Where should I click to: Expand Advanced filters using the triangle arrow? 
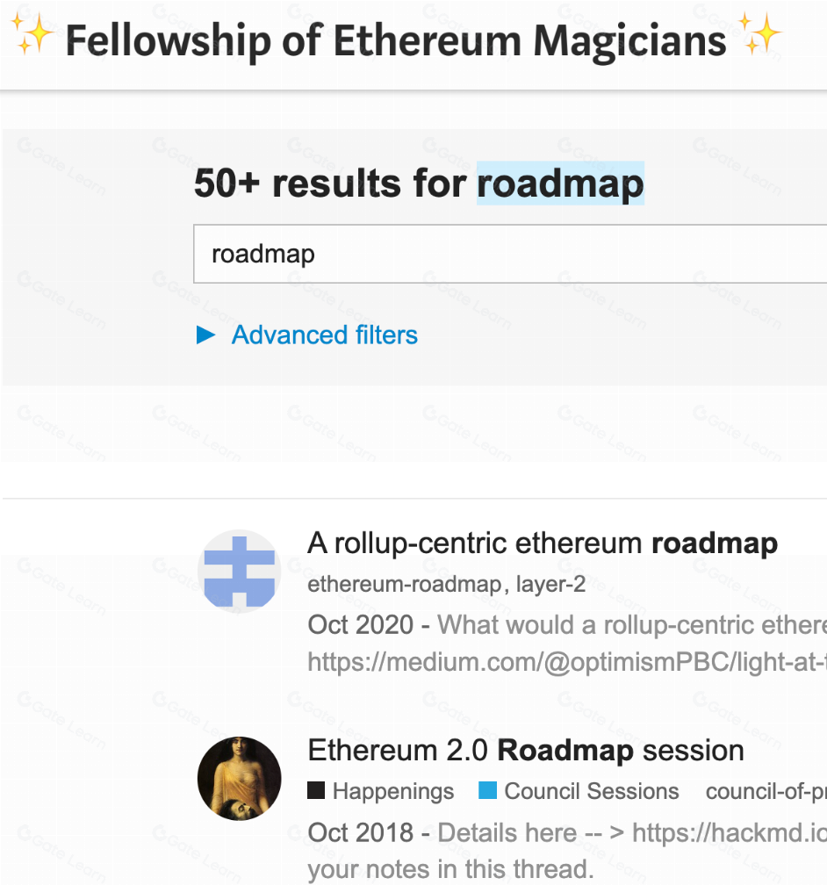tap(206, 335)
